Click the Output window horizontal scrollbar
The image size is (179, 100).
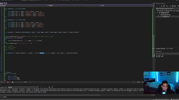coord(50,95)
